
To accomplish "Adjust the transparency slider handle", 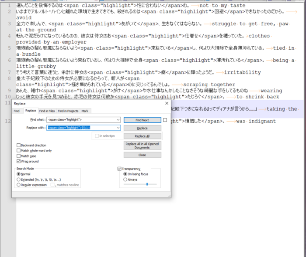I will [147, 184].
